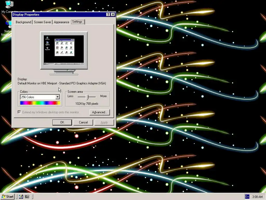Click the help question mark title button
This screenshot has height=200, width=266.
pos(108,15)
